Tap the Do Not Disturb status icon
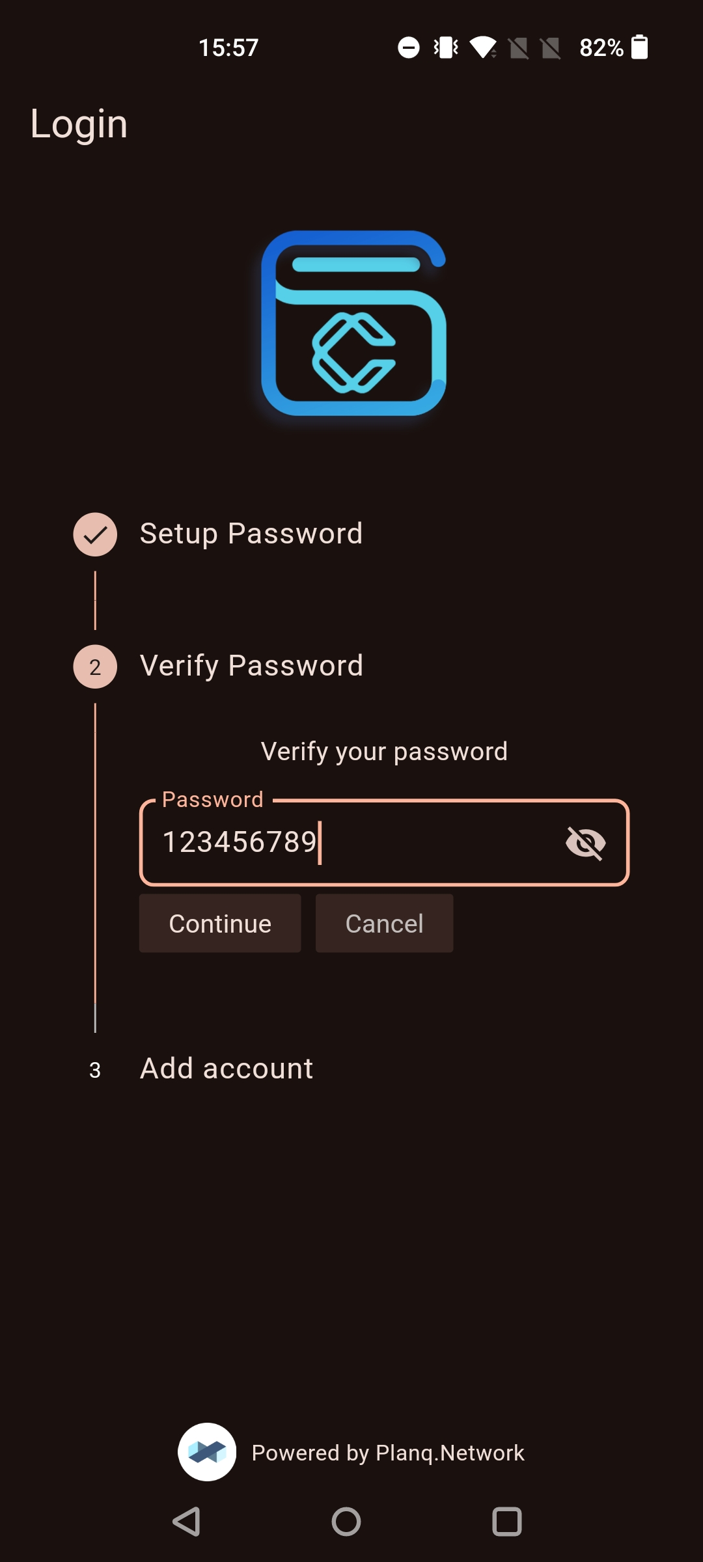 (x=409, y=47)
